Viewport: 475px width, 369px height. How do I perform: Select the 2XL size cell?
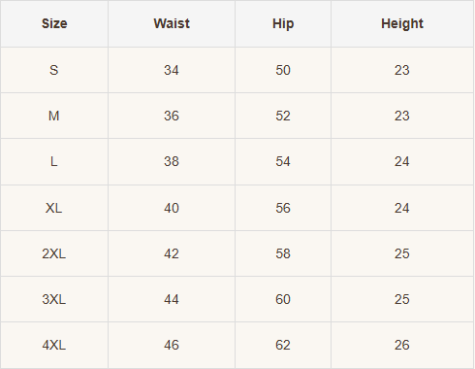54,253
